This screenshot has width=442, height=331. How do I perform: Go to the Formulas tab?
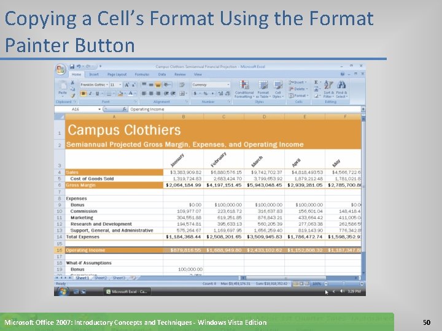coord(142,75)
